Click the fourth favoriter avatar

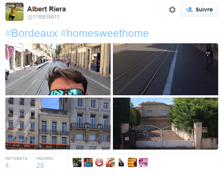click(110, 162)
